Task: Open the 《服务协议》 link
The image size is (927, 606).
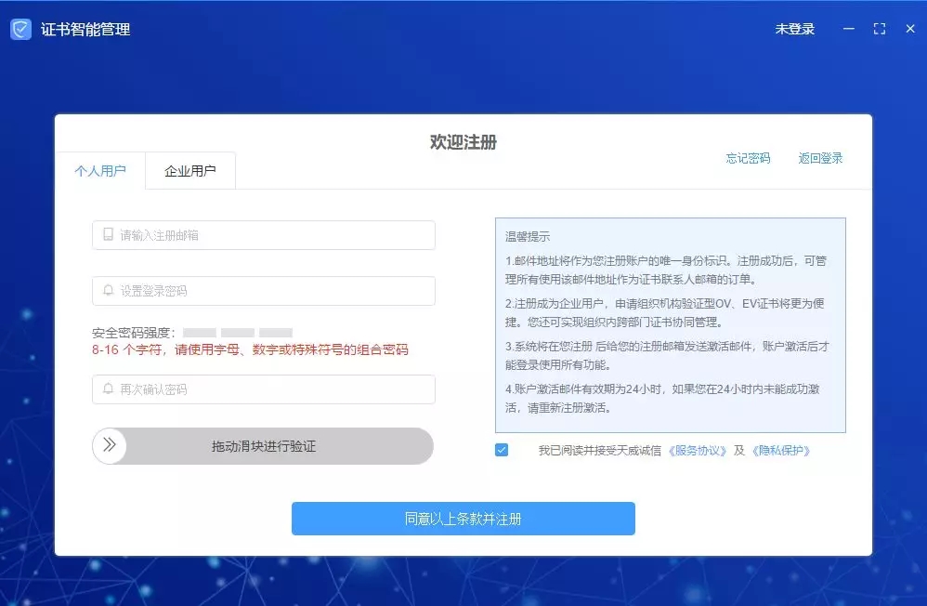Action: pyautogui.click(x=697, y=451)
